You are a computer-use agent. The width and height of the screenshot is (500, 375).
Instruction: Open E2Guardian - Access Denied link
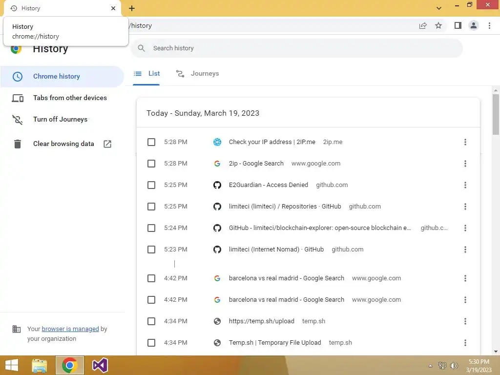point(269,185)
